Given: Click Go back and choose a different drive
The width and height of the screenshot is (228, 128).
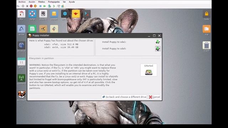Looking at the screenshot, I should click(x=124, y=97).
